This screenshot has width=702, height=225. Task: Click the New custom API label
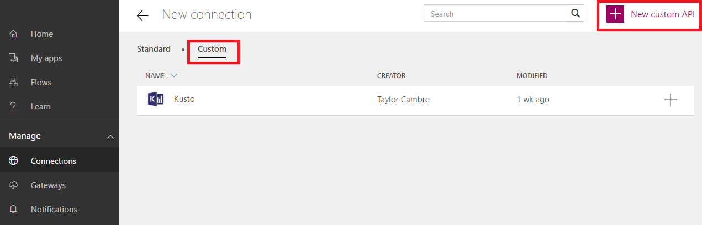(x=662, y=14)
